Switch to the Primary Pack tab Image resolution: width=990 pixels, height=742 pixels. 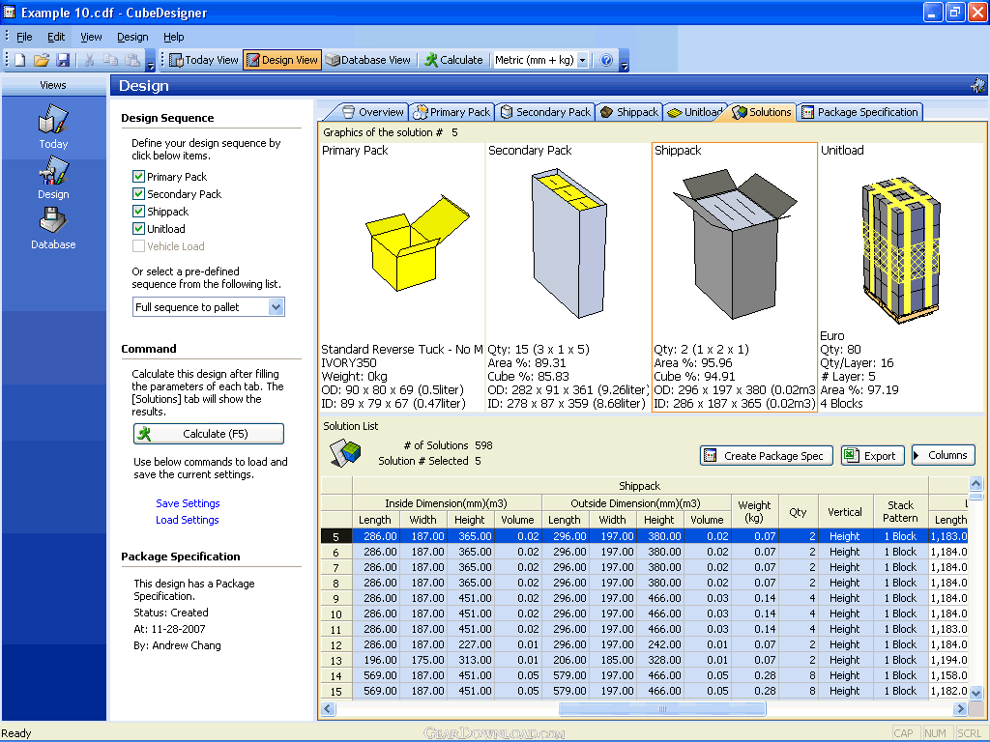[451, 112]
